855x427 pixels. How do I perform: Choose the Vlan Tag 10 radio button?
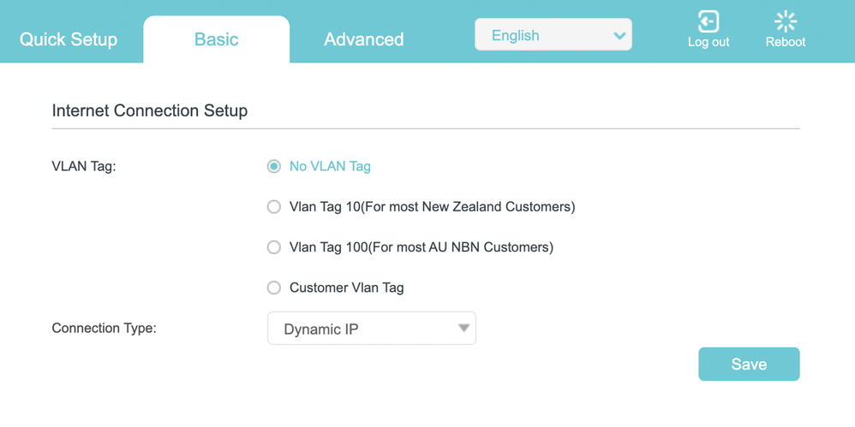tap(274, 206)
